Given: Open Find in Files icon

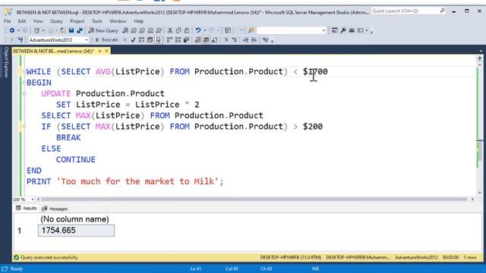Looking at the screenshot, I should point(251,30).
